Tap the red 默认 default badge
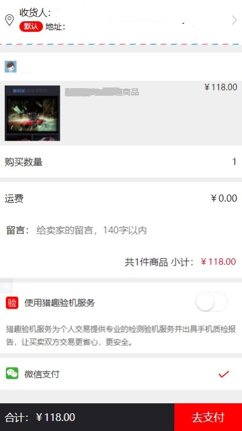Screen dimensions: 242x431 click(31, 27)
